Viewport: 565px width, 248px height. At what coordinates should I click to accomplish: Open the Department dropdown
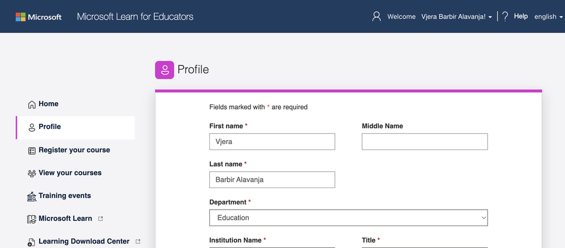[x=348, y=217]
